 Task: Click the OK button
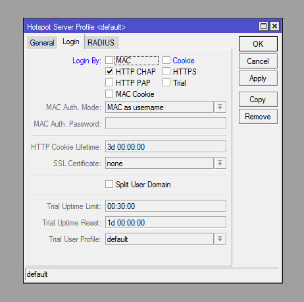click(x=258, y=44)
